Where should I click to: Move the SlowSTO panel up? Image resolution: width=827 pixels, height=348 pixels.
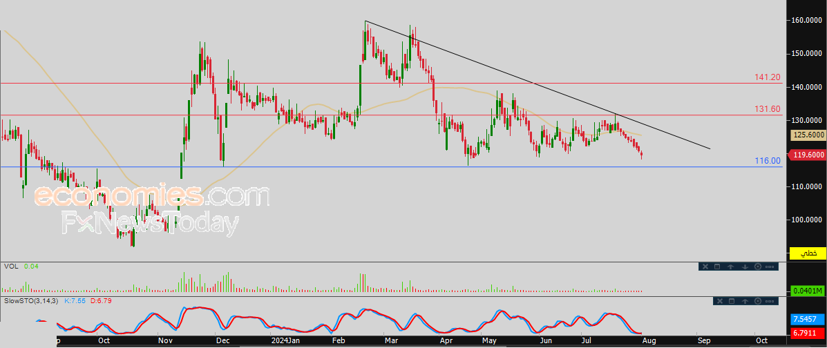click(x=745, y=301)
